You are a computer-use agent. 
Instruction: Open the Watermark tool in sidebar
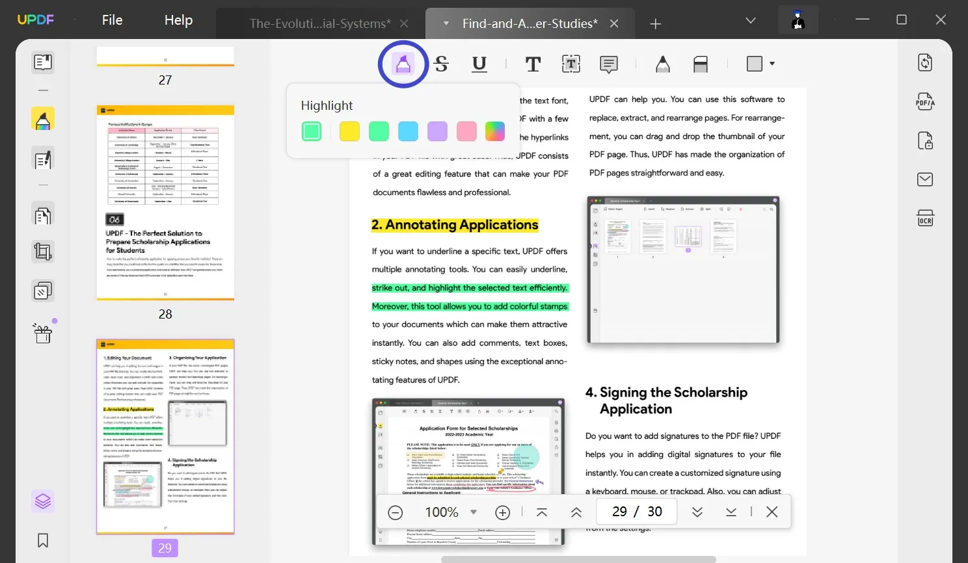(x=43, y=291)
